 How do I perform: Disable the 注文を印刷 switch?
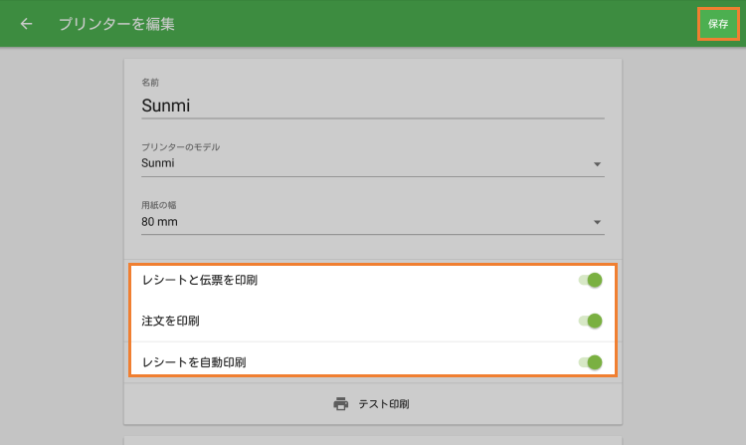coord(591,321)
